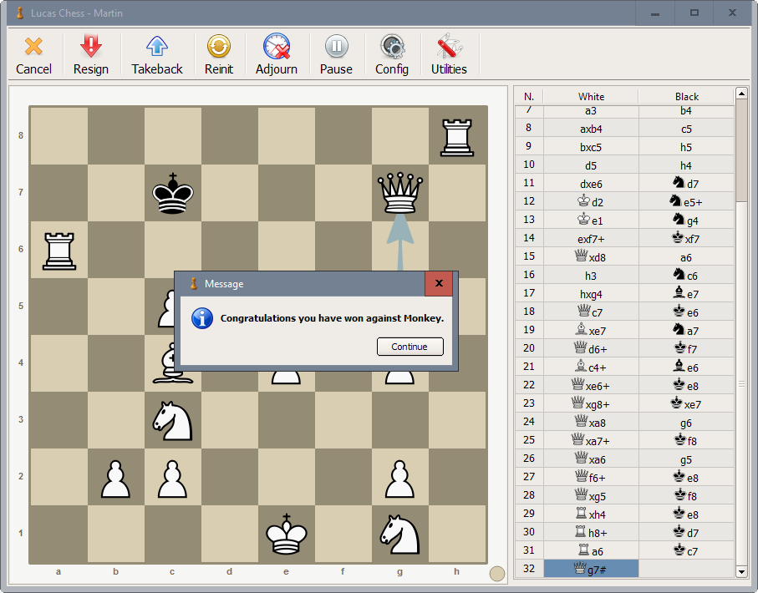This screenshot has height=593, width=758.
Task: Select move 16 black Nc6 cell
Action: 686,276
